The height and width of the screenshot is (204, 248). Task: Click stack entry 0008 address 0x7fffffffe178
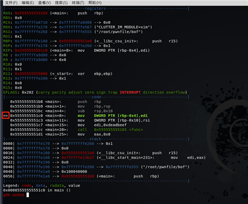[34, 149]
